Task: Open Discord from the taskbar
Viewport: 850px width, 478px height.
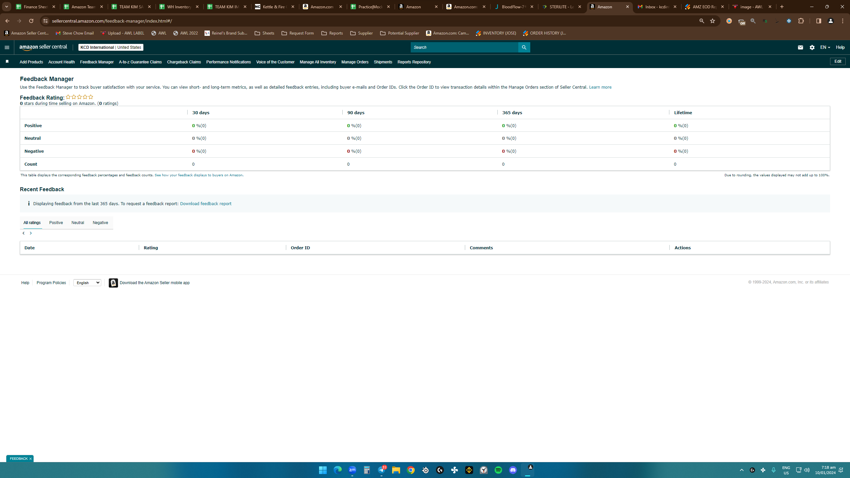Action: pos(513,470)
